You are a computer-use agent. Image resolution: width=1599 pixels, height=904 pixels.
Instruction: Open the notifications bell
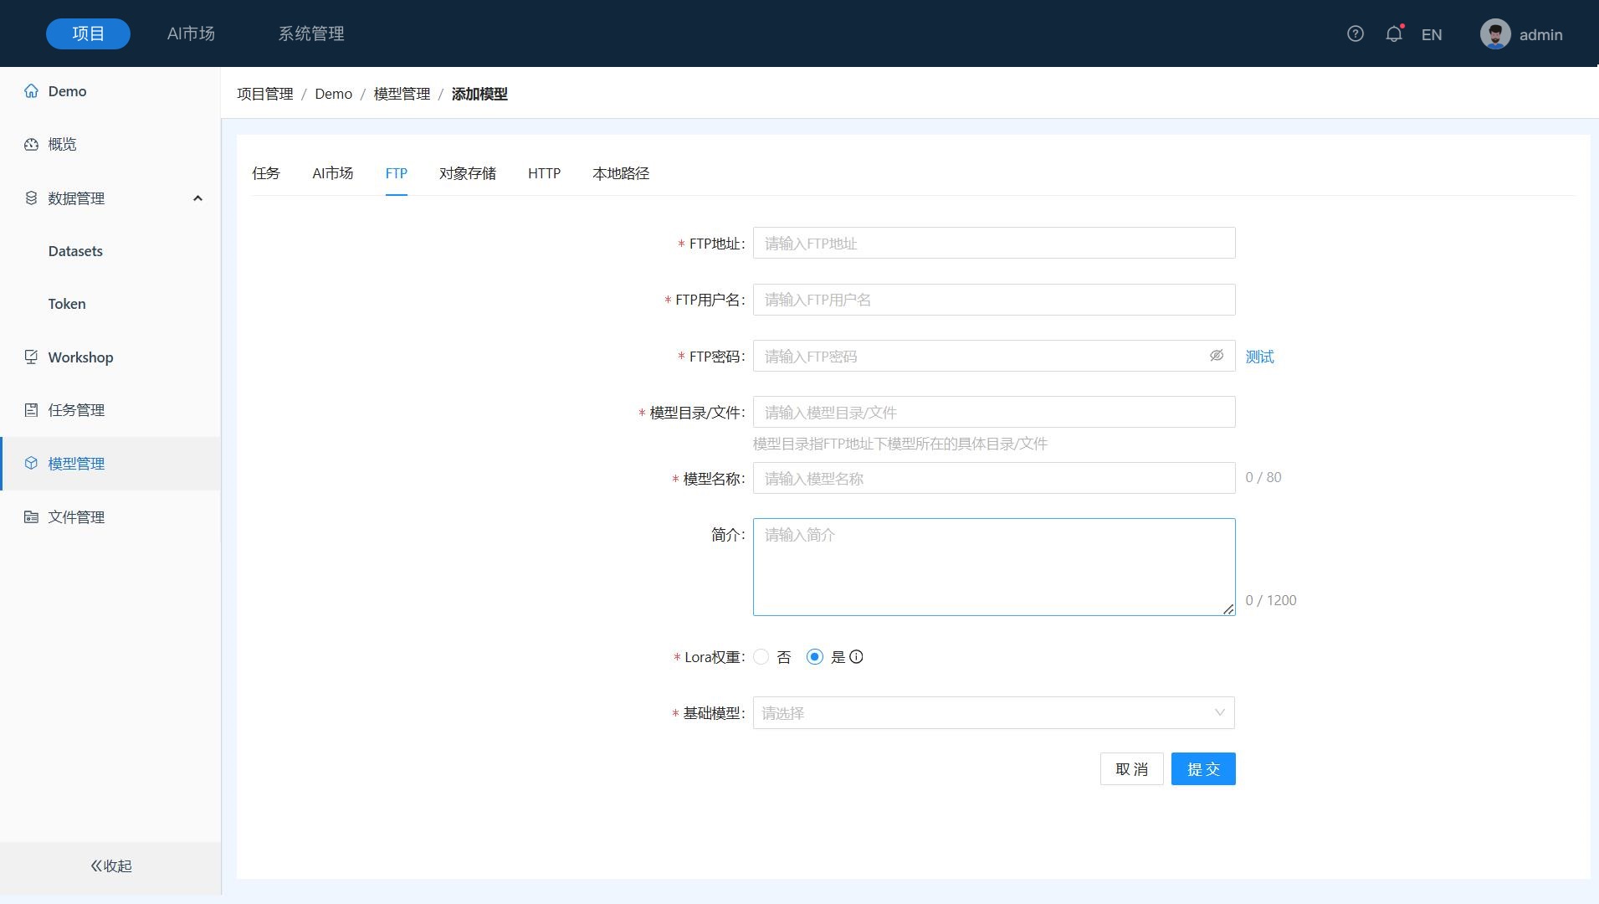click(1393, 34)
